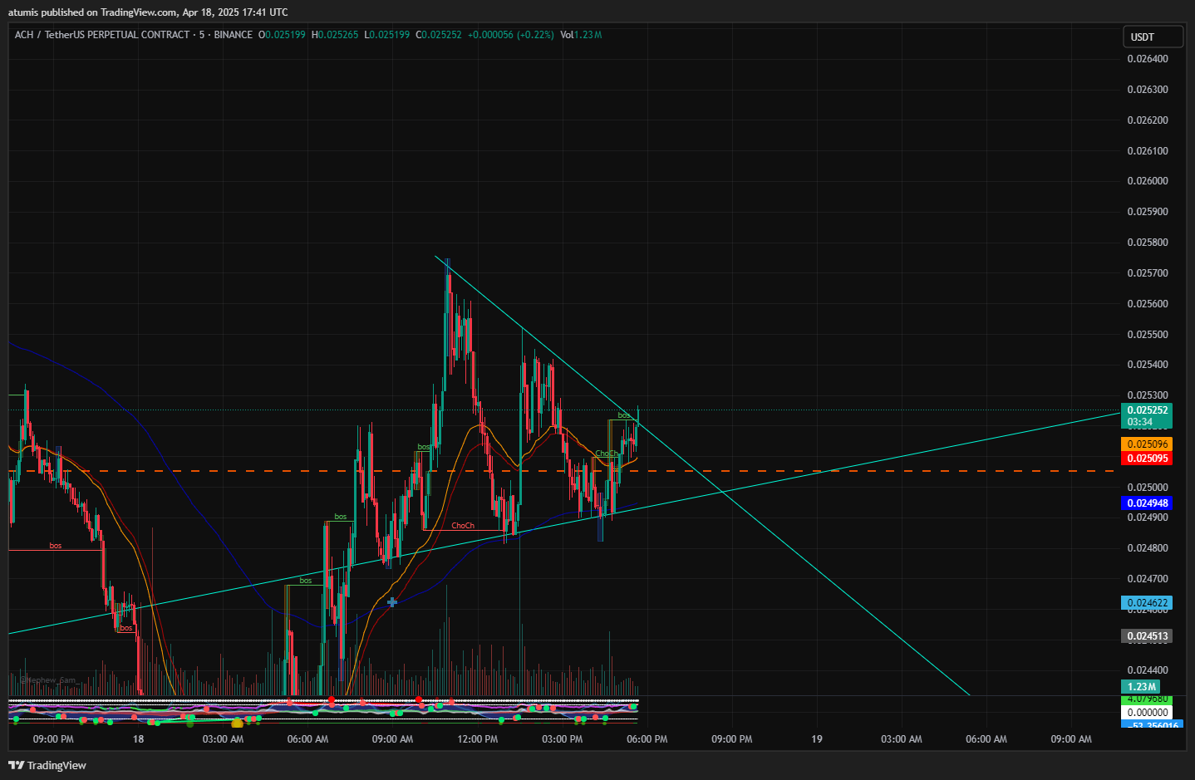The width and height of the screenshot is (1195, 780).
Task: Click the orange price tag 0.025096
Action: 1147,444
